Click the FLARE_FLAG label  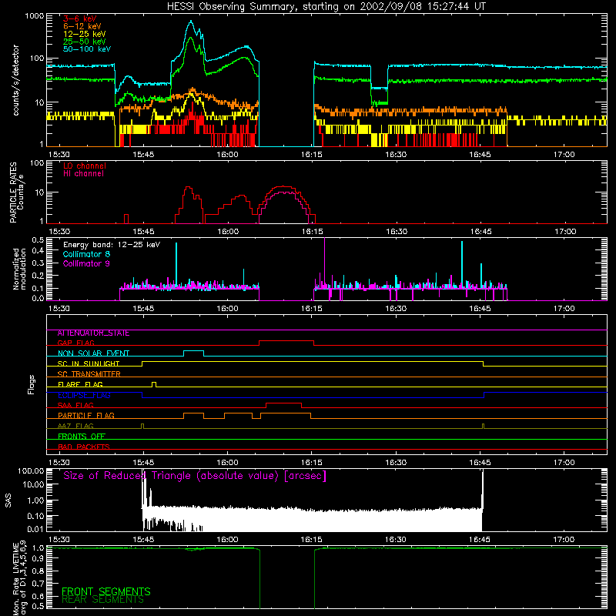click(x=80, y=384)
